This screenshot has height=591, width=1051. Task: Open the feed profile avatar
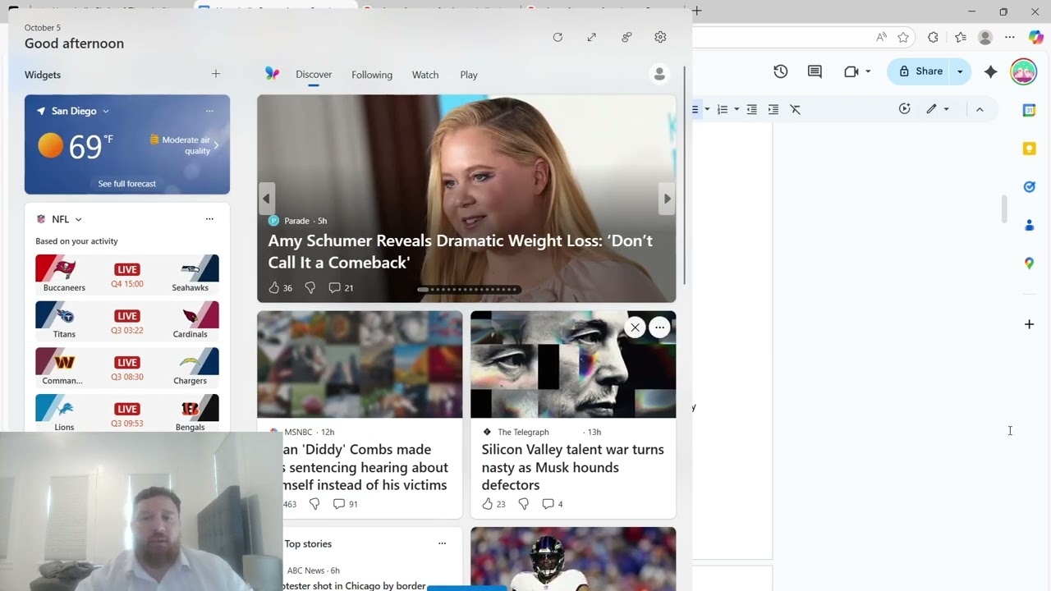click(x=659, y=75)
